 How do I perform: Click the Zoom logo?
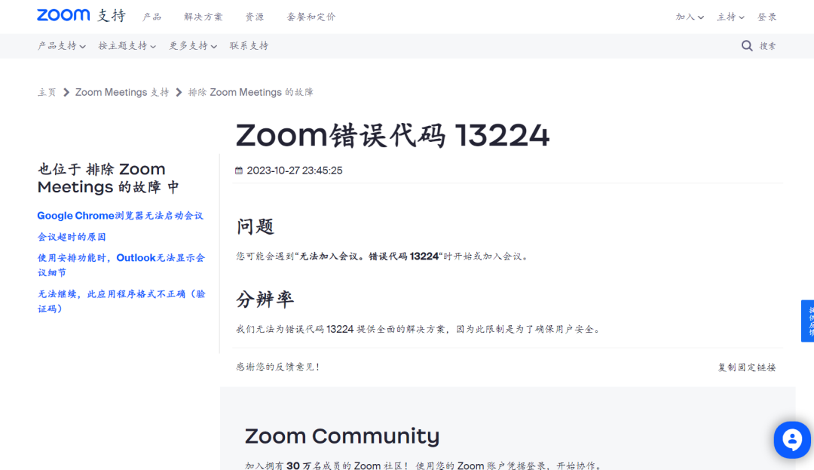63,15
